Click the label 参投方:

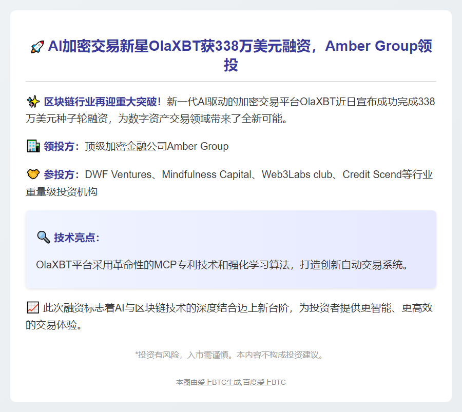click(61, 174)
